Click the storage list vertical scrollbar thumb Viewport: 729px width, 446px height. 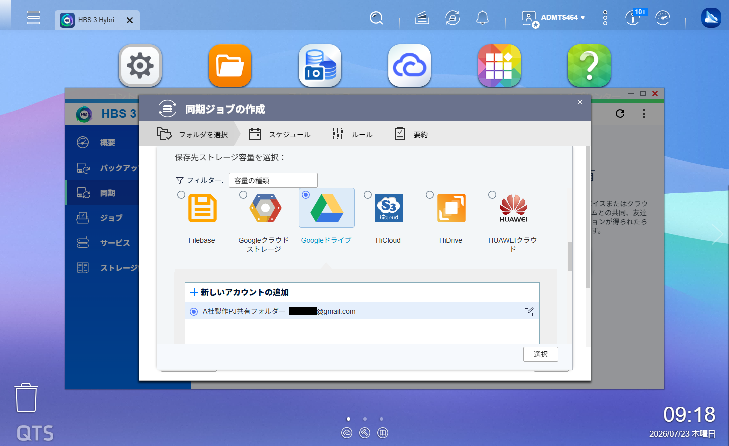pyautogui.click(x=570, y=256)
